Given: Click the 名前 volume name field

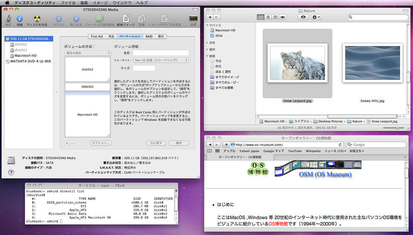Looking at the screenshot, I should coord(160,53).
